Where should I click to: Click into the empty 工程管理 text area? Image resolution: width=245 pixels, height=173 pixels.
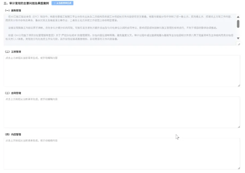coord(122,71)
